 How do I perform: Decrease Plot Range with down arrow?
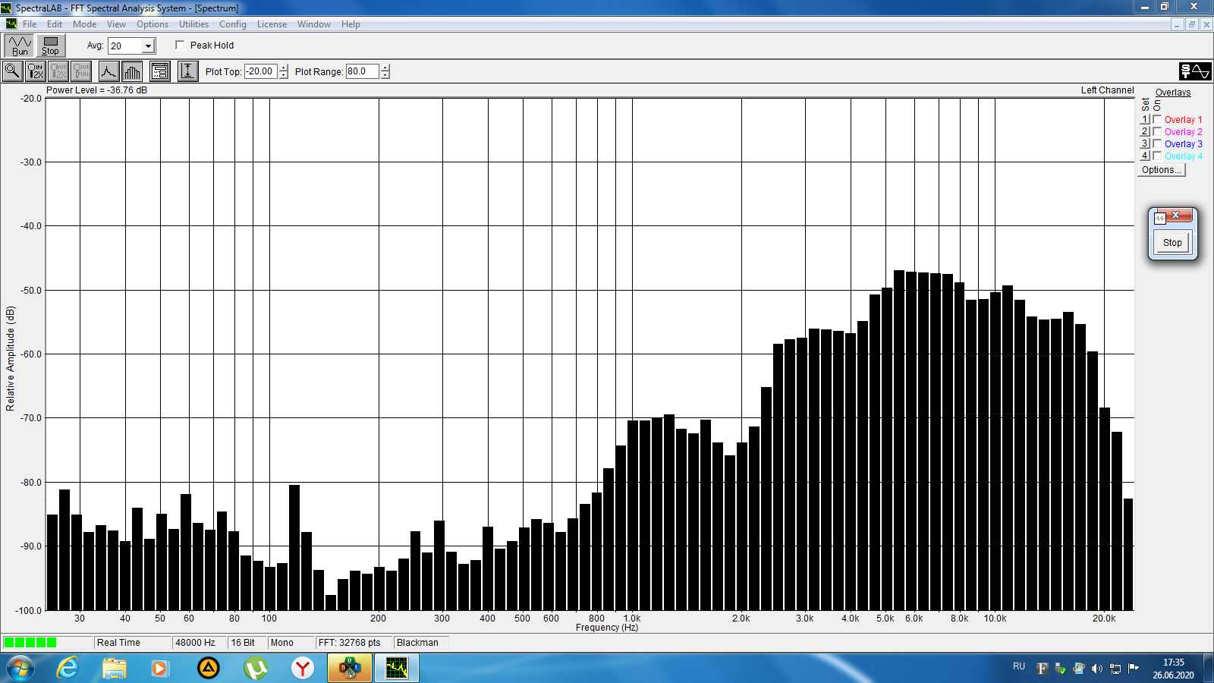pos(385,75)
